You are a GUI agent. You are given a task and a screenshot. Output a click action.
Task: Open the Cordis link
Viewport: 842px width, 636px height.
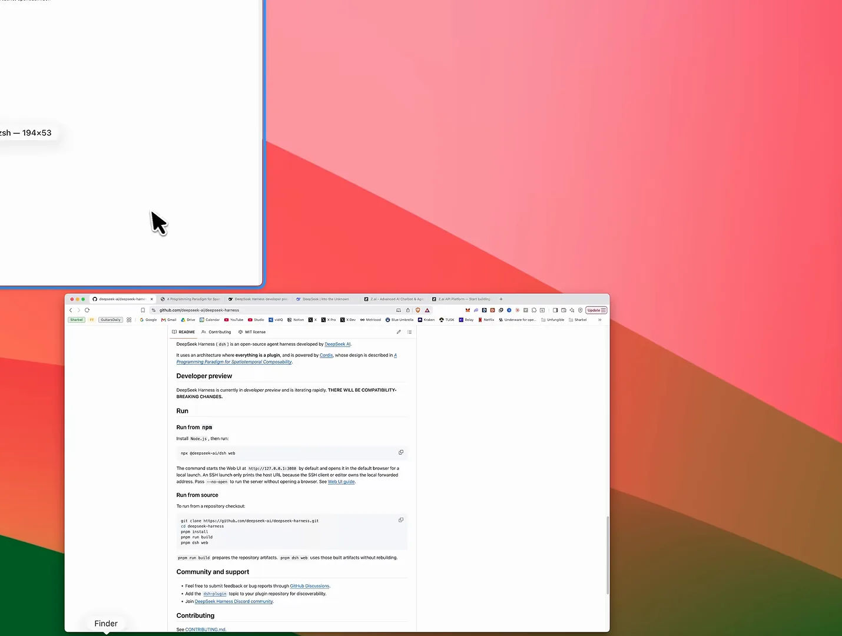(x=326, y=355)
